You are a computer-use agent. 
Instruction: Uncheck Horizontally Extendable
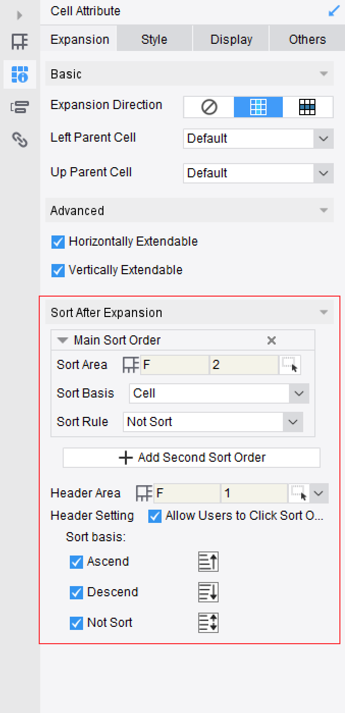59,242
